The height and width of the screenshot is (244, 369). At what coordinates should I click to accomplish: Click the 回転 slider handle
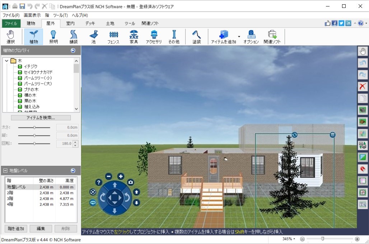click(34, 143)
